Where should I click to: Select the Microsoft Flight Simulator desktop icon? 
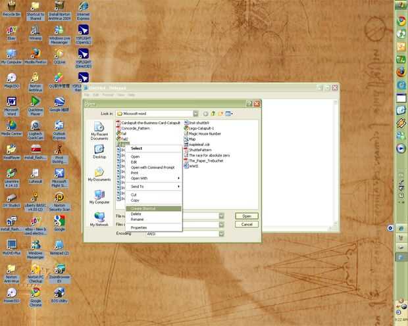[59, 178]
